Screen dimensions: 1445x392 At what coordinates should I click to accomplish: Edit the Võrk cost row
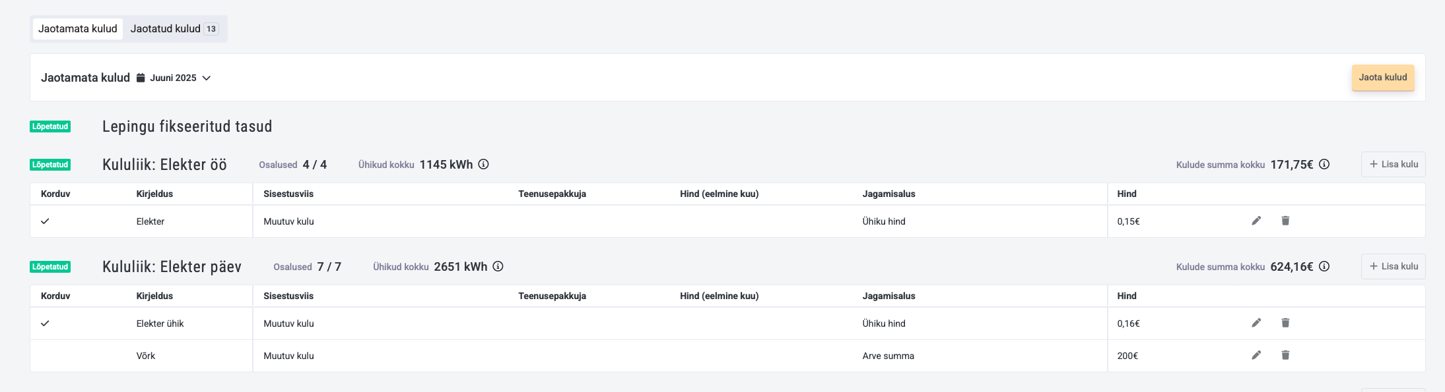[1256, 355]
